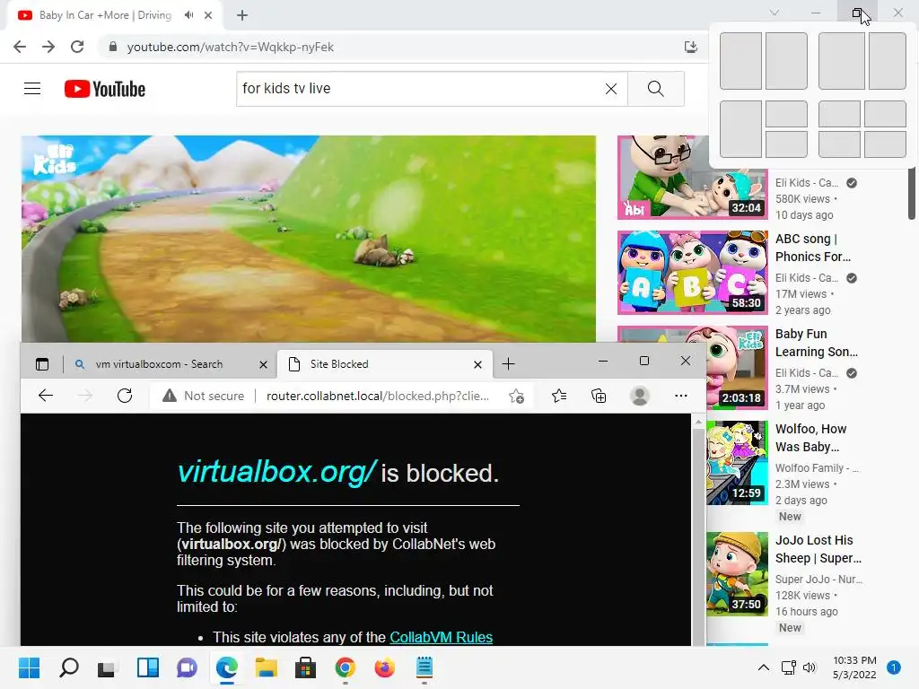Open the Windows Start menu
Viewport: 919px width, 689px height.
pyautogui.click(x=29, y=667)
